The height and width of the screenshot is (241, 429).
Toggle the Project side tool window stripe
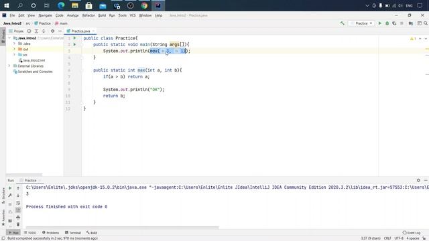tap(3, 35)
